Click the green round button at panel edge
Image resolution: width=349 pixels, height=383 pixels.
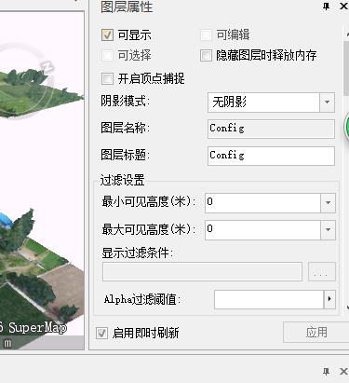346,127
